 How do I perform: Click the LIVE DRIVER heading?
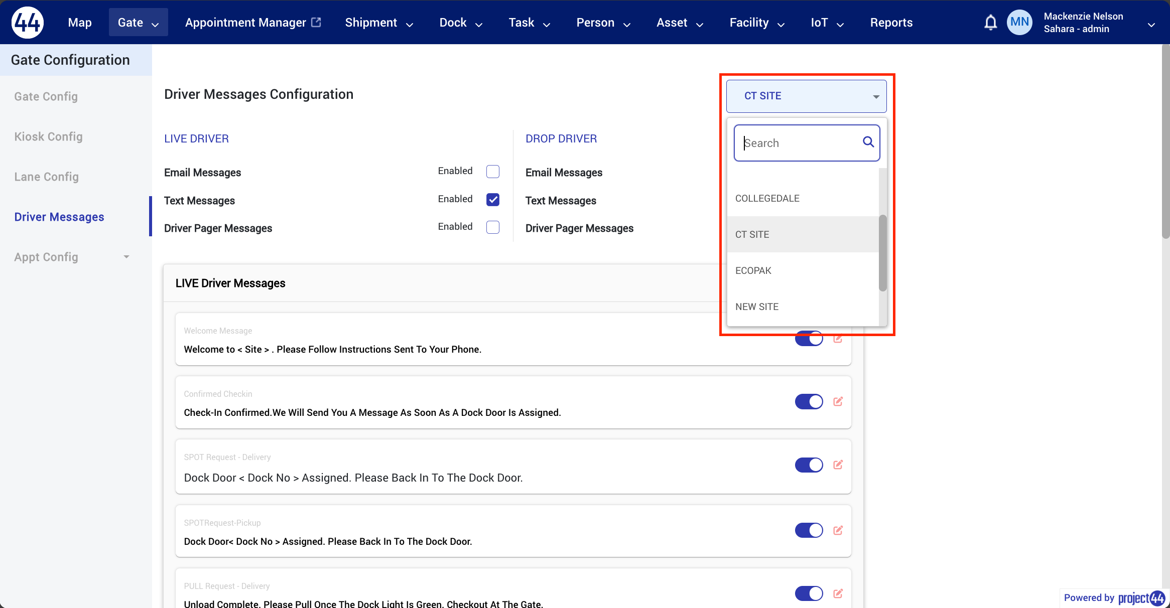(196, 138)
